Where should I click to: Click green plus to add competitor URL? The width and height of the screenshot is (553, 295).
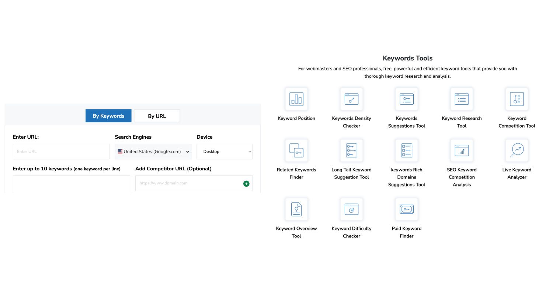tap(246, 184)
